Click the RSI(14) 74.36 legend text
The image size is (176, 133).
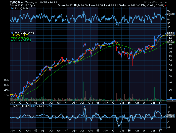[21, 9]
